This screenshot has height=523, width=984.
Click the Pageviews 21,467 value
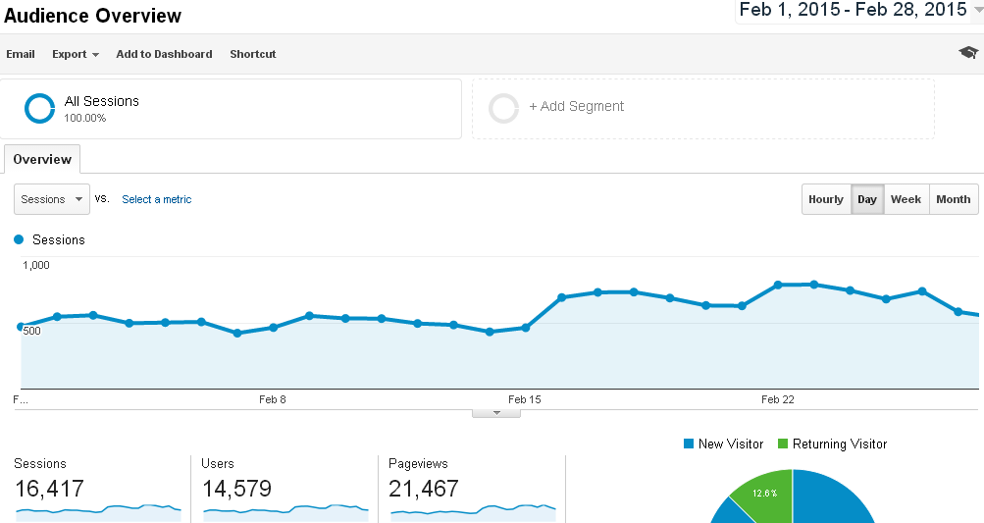424,489
